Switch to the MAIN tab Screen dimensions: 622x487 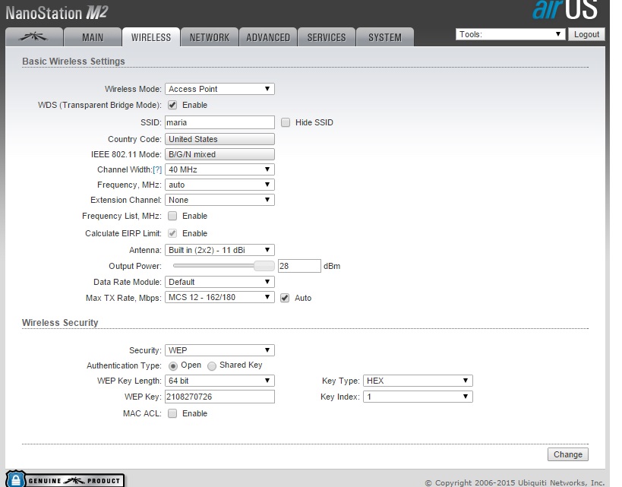coord(93,37)
